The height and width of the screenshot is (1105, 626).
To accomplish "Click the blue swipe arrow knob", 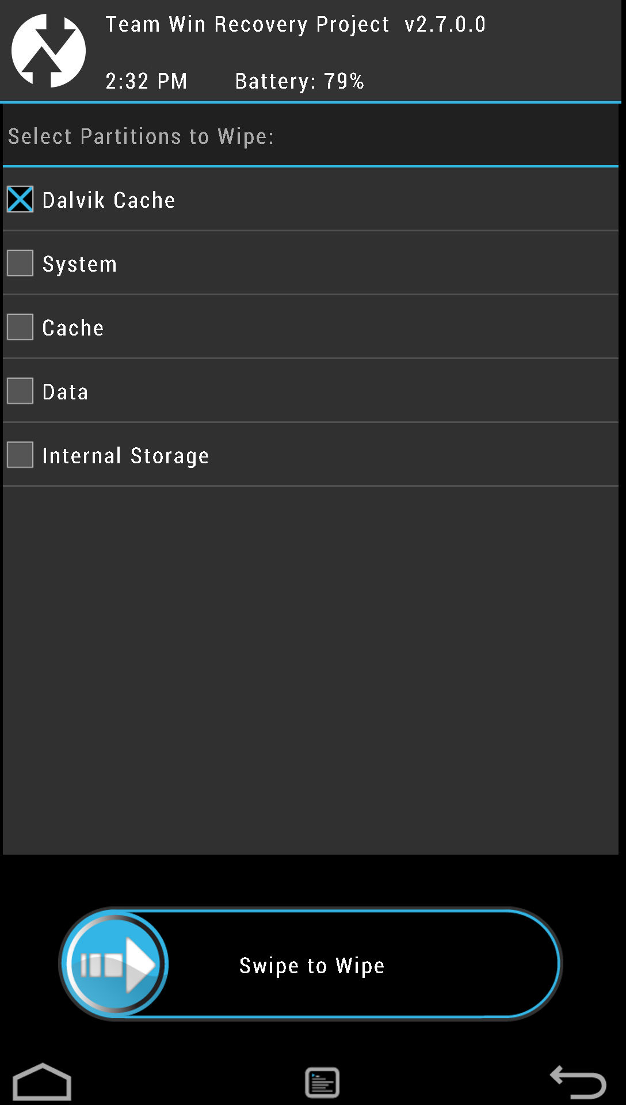I will coord(115,965).
